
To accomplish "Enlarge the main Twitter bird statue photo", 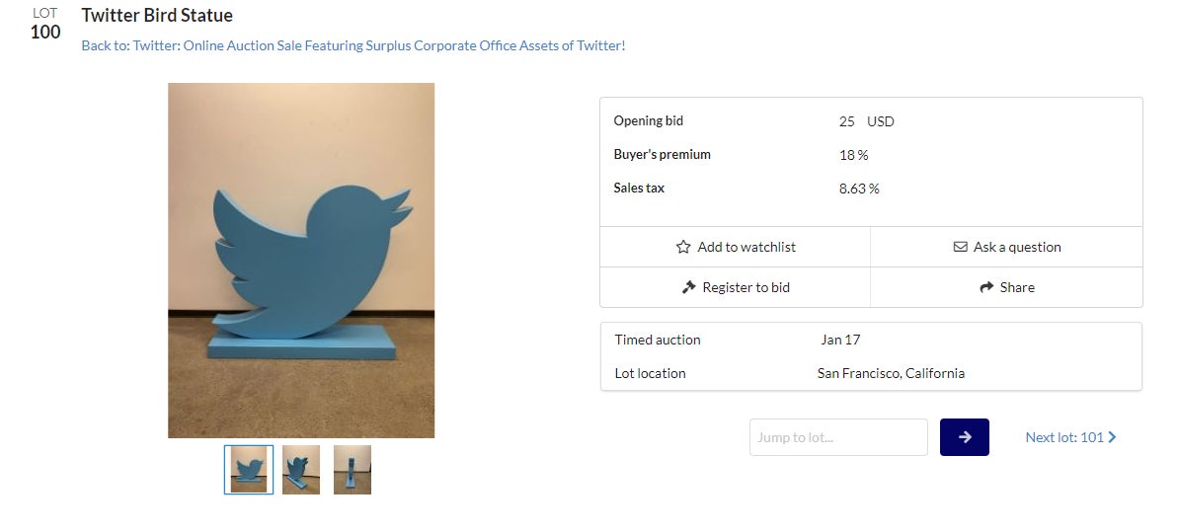I will pos(301,260).
